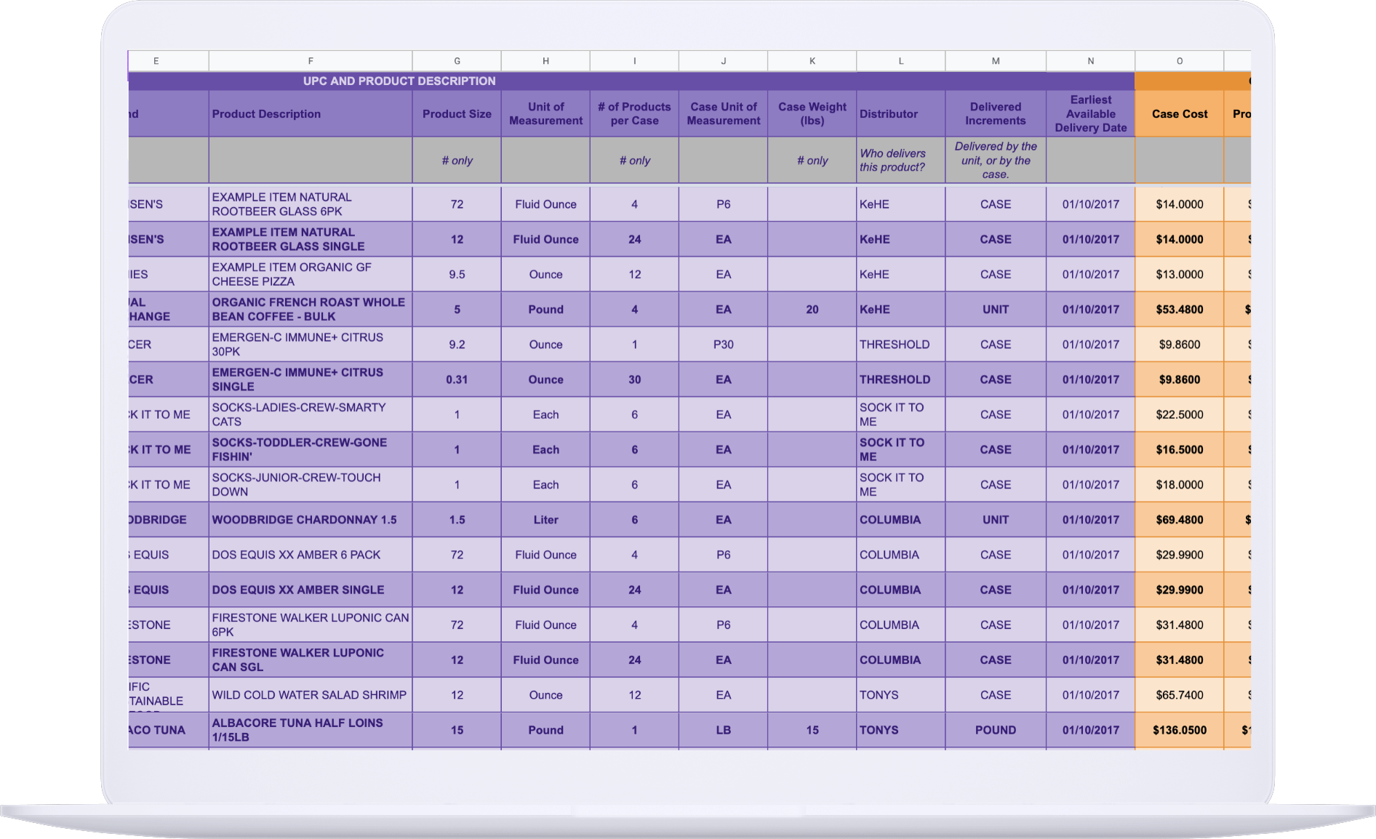Click the $22.5000 case cost cell
Screen dimensions: 1376x839
coord(1179,414)
